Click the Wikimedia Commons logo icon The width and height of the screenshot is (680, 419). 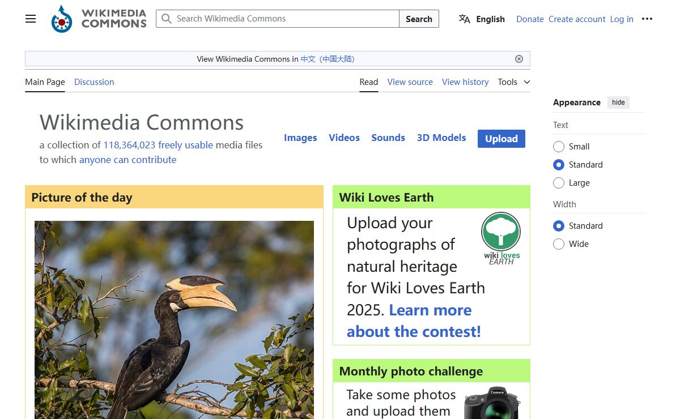pyautogui.click(x=62, y=19)
